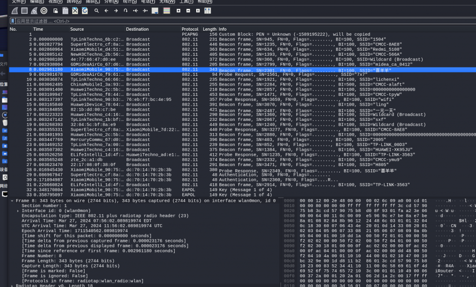Open display filter bookmark menu
Image resolution: width=476 pixels, height=287 pixels.
coord(13,21)
